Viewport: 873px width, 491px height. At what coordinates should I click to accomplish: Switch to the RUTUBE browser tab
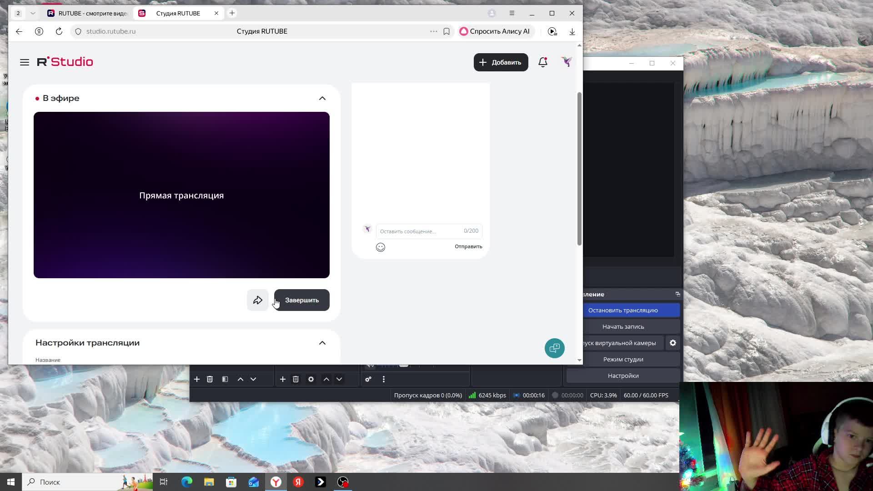[87, 13]
